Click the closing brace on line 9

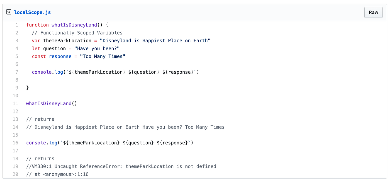[27, 88]
